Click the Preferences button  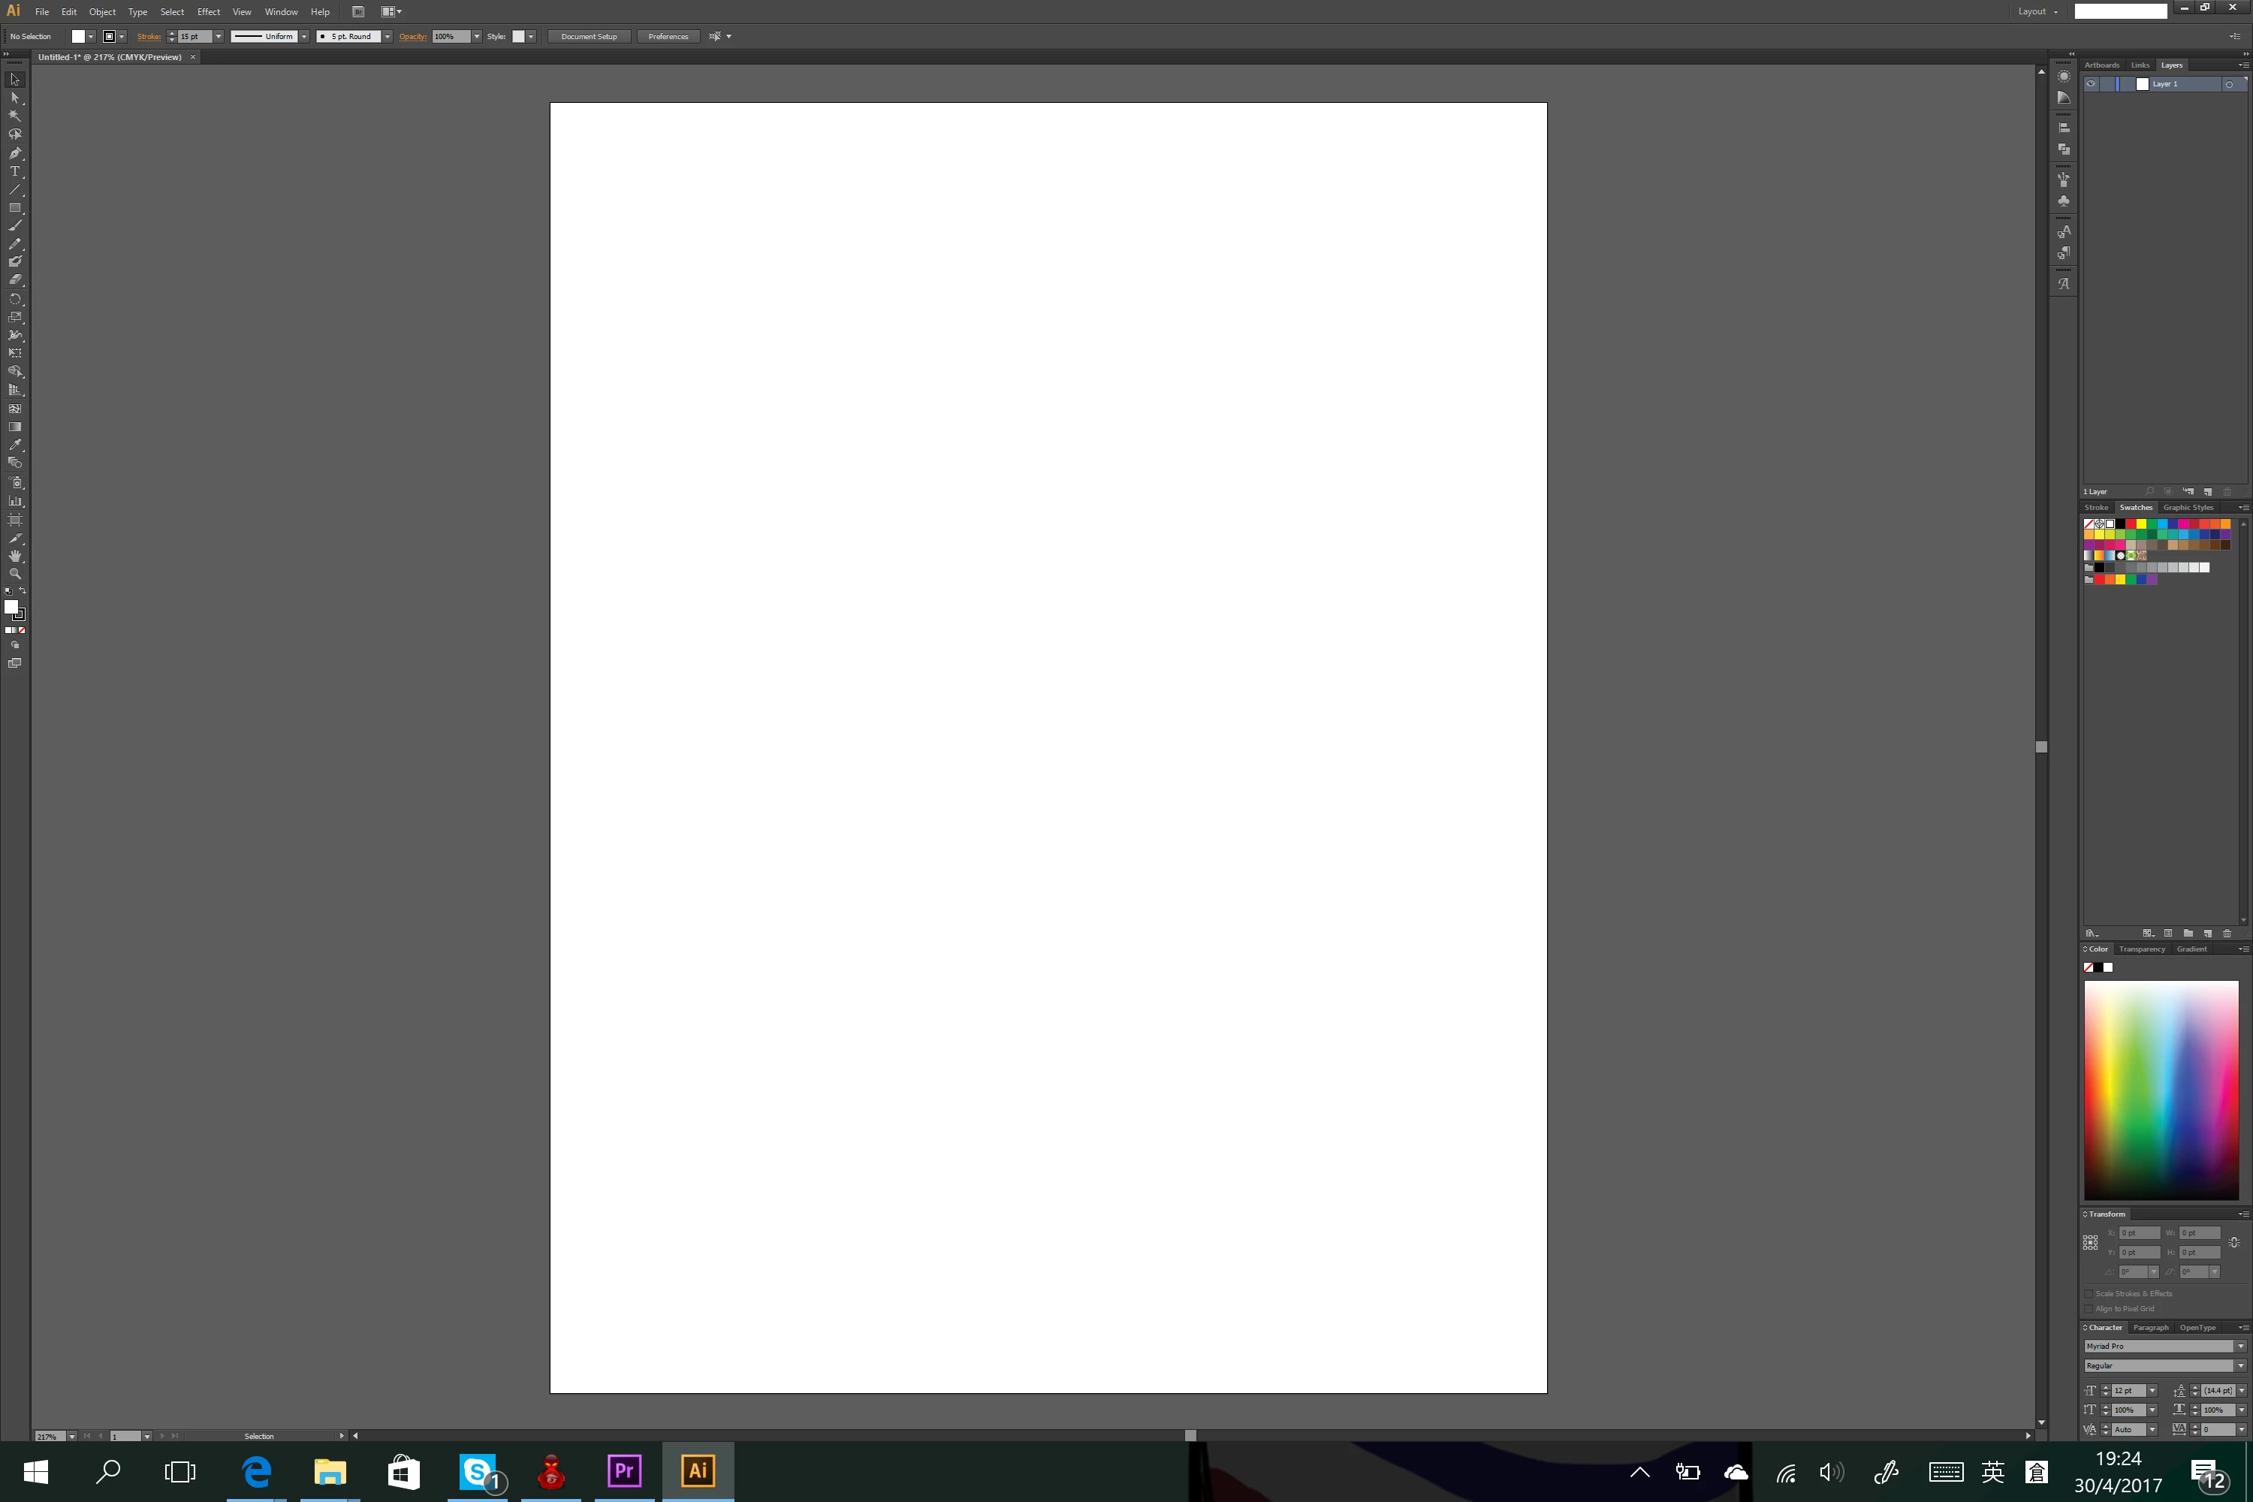(668, 36)
